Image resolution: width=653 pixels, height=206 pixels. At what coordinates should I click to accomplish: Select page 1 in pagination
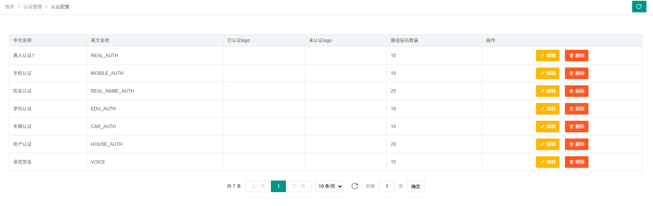[x=278, y=186]
